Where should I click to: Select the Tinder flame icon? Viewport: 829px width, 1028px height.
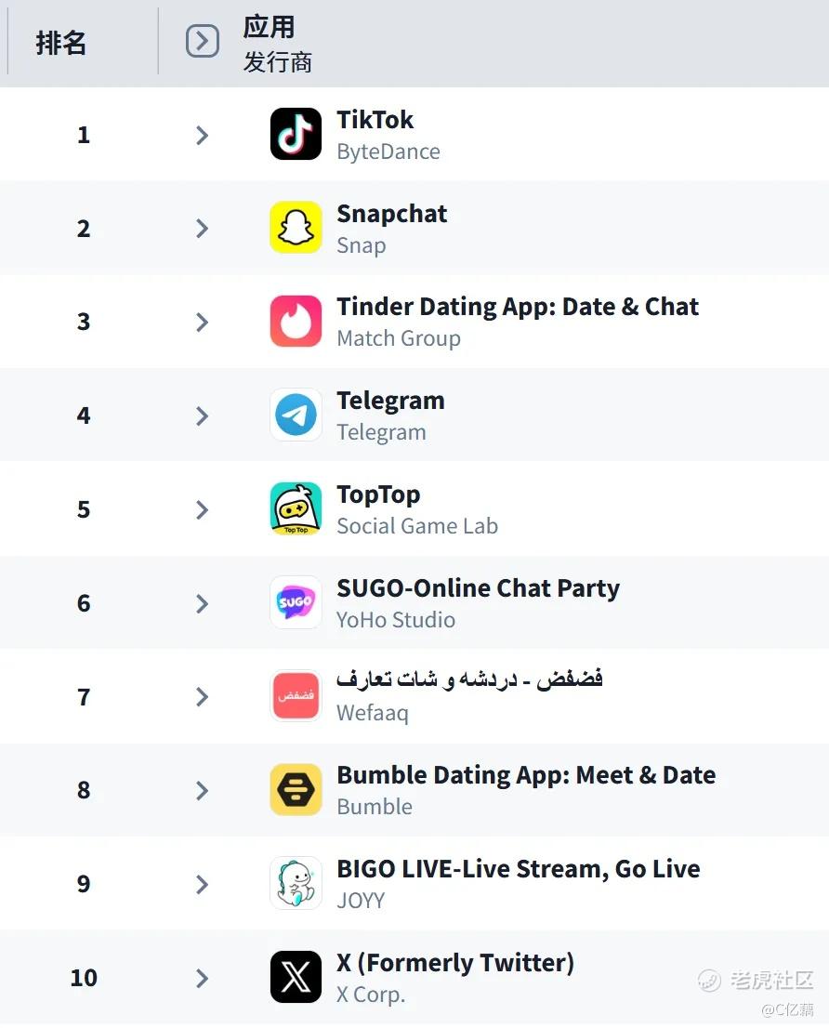[x=296, y=322]
